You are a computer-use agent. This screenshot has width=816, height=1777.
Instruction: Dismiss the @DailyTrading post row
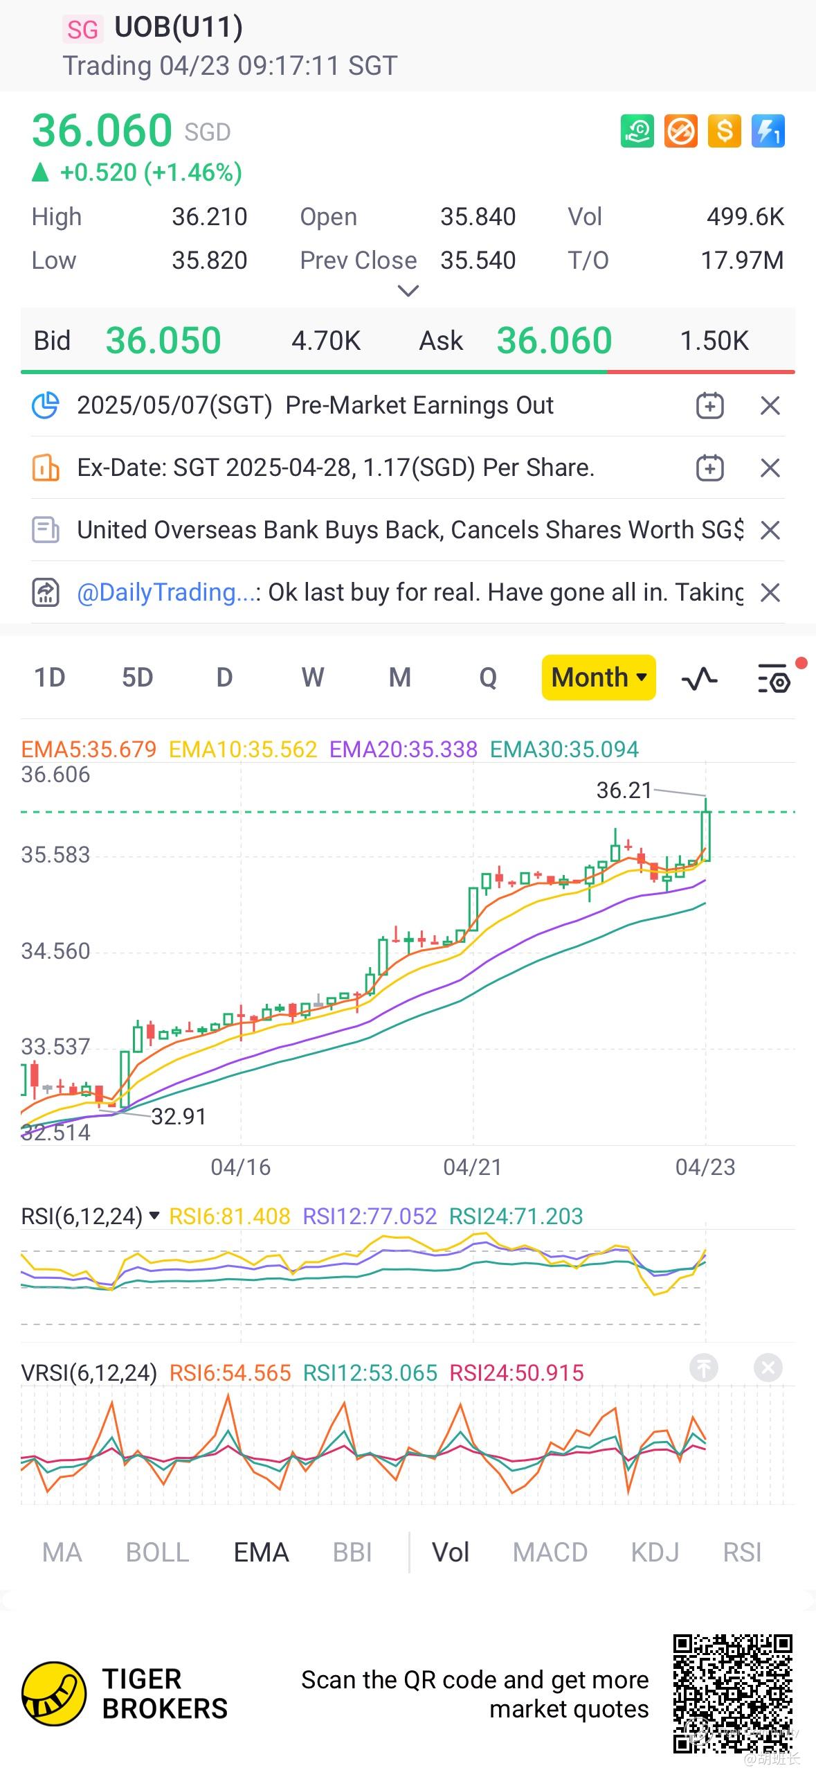click(770, 592)
